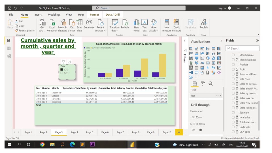
Task: Open the Enter data table dialog
Action: [79, 25]
